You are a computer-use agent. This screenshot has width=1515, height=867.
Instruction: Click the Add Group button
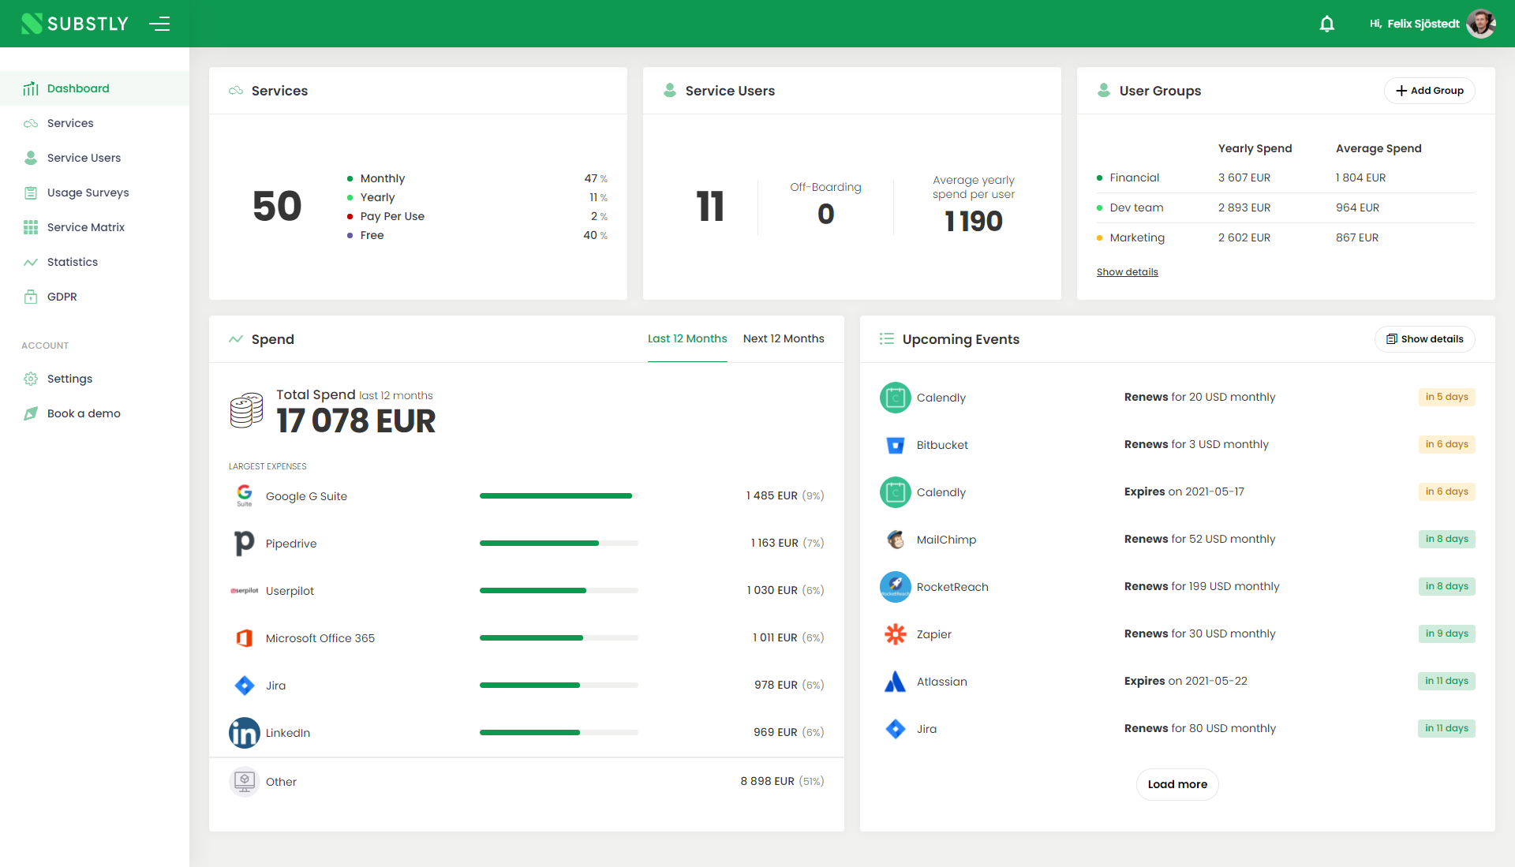(1429, 91)
